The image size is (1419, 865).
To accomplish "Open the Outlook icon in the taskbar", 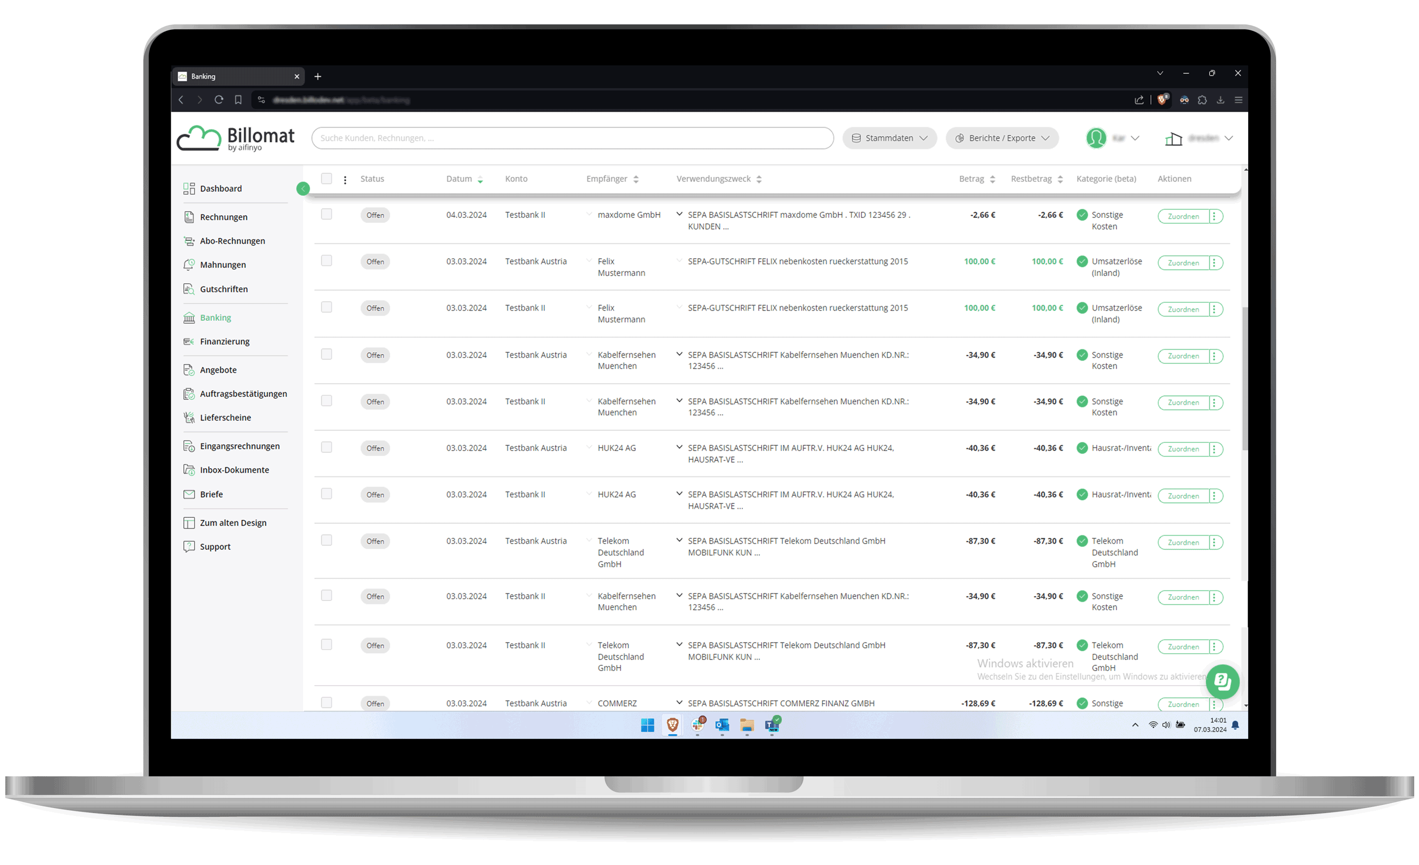I will [722, 725].
